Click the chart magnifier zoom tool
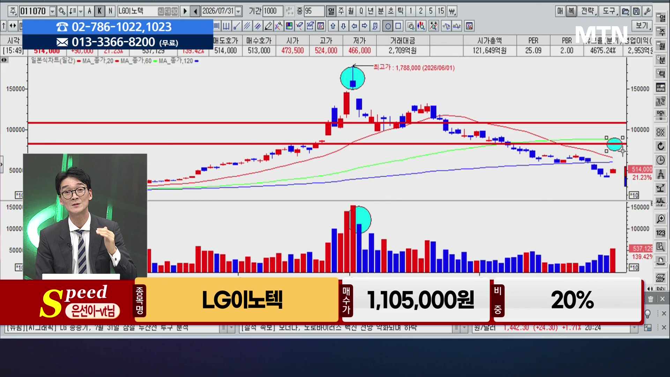The width and height of the screenshot is (670, 377). coord(411,26)
